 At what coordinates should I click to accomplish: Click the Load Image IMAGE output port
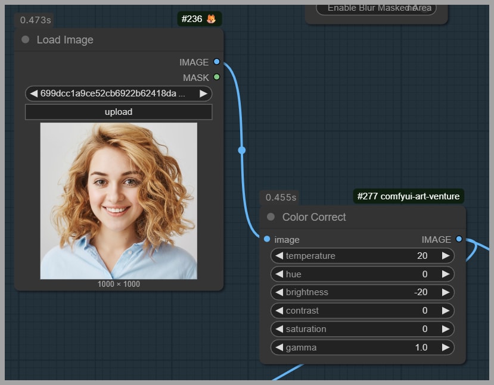point(216,62)
